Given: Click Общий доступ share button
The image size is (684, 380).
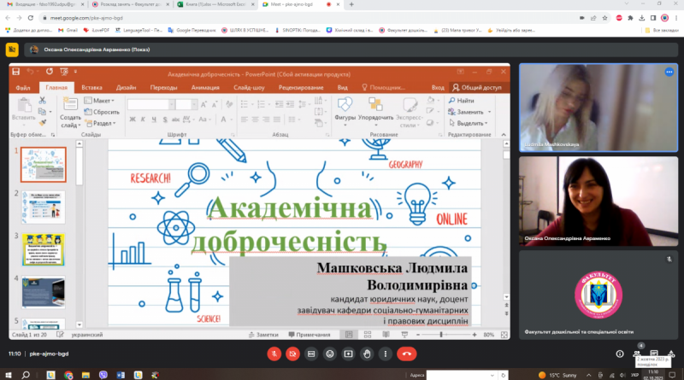Looking at the screenshot, I should tap(477, 88).
